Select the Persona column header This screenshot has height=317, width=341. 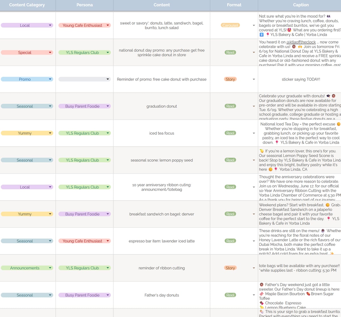tap(84, 5)
